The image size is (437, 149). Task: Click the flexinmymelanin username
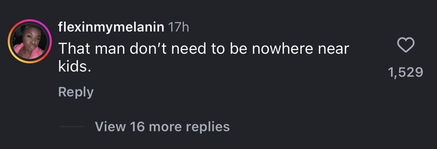tap(111, 27)
